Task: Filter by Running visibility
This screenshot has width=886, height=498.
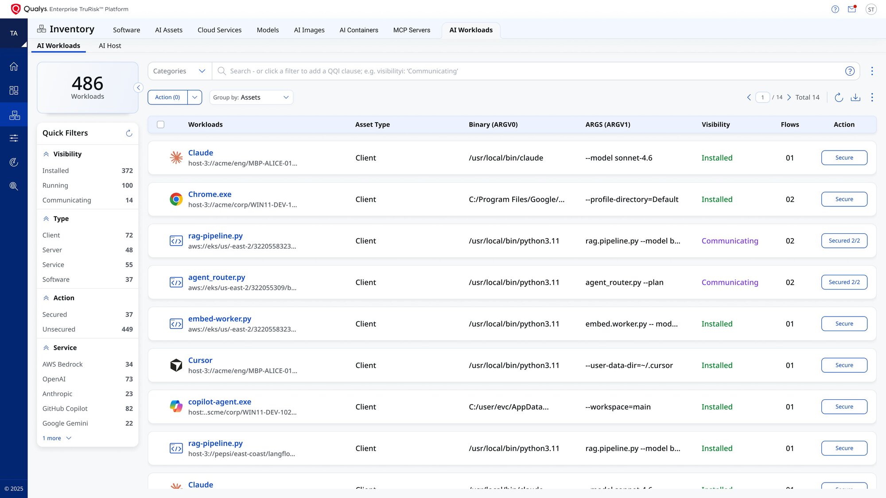Action: 88,185
